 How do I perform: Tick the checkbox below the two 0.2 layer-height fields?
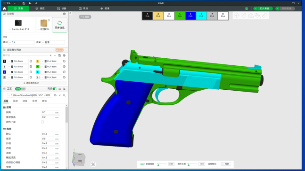(42, 122)
